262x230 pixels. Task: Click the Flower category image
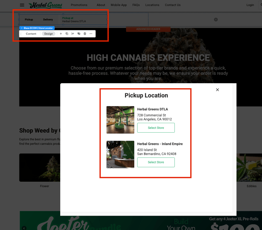tap(40, 167)
